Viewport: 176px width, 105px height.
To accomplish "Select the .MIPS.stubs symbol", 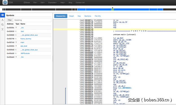I will click(25, 53).
